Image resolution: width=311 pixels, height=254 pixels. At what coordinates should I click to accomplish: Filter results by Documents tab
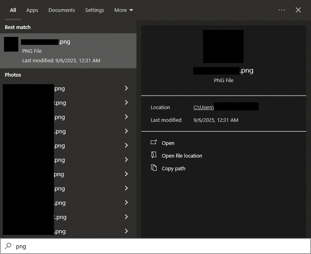(62, 10)
